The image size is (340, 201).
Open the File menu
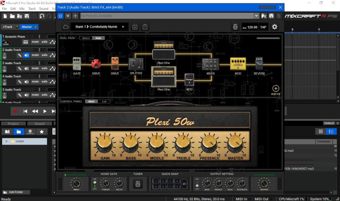[4, 8]
